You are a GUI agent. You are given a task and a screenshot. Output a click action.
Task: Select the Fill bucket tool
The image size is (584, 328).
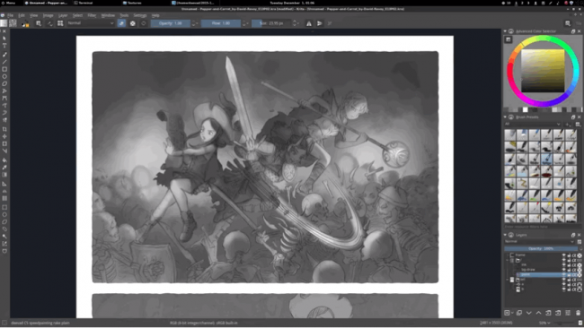pos(4,160)
